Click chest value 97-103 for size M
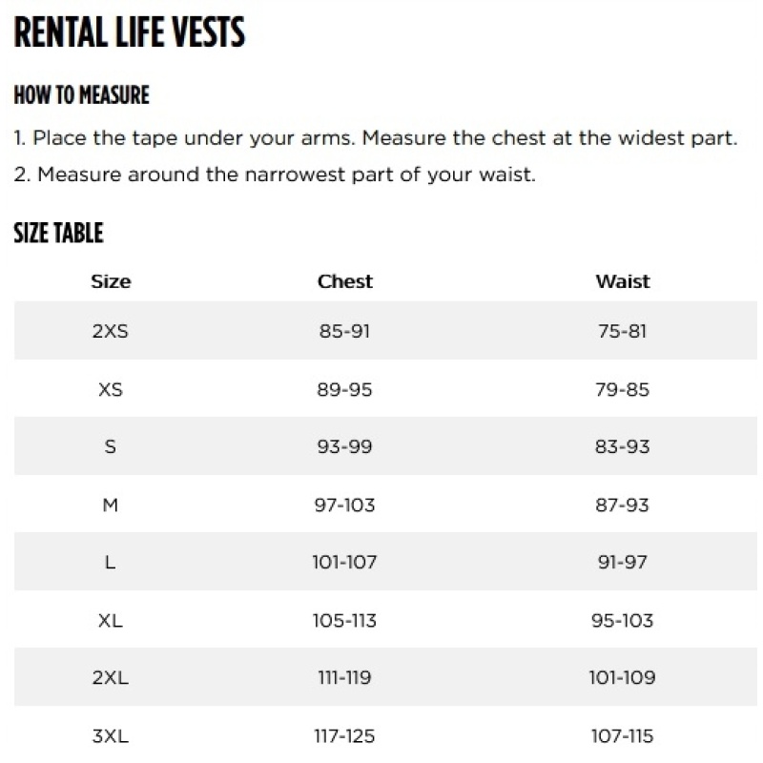 click(344, 505)
